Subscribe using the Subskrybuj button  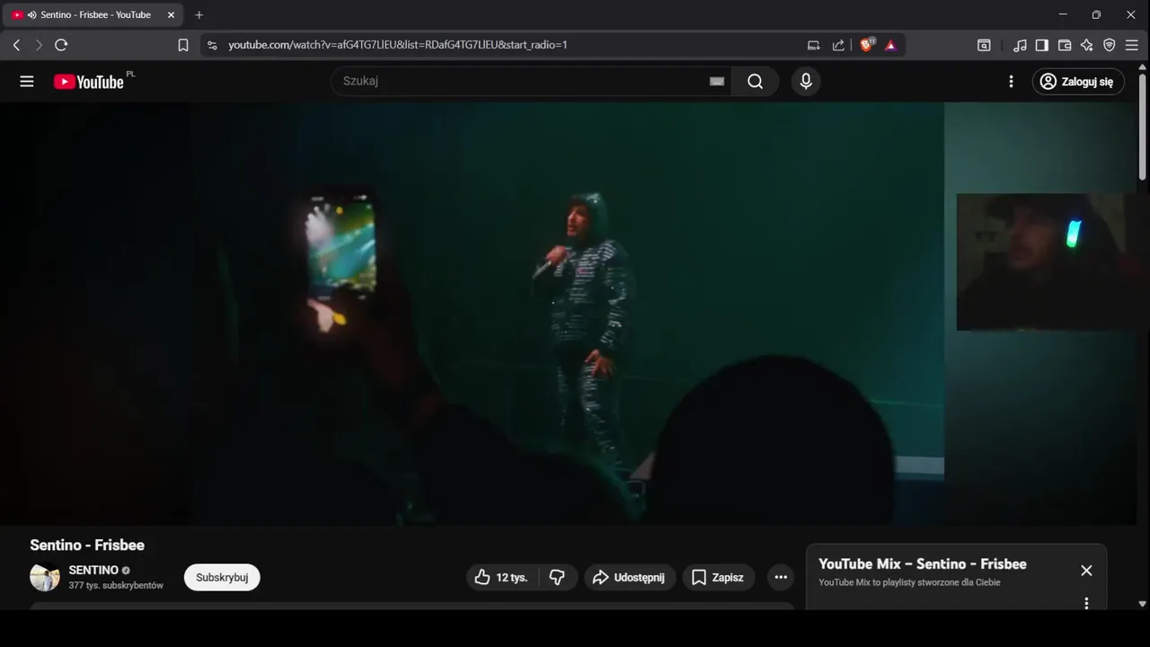(x=222, y=577)
